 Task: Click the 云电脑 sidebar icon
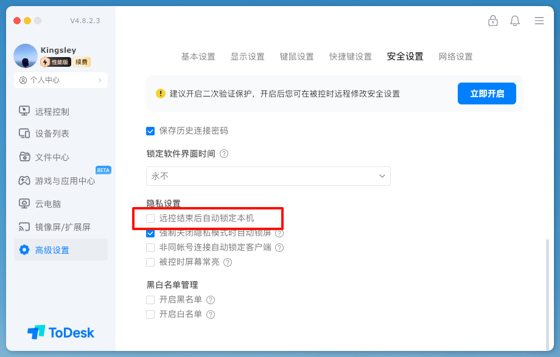[x=24, y=203]
